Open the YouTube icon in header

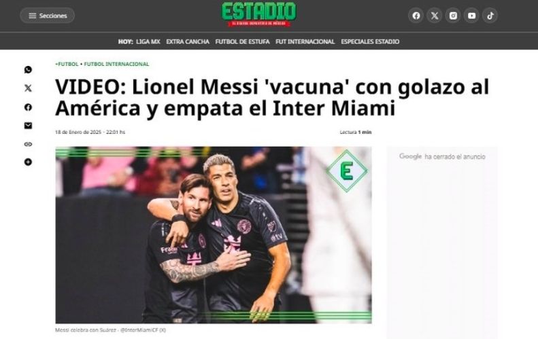[472, 16]
